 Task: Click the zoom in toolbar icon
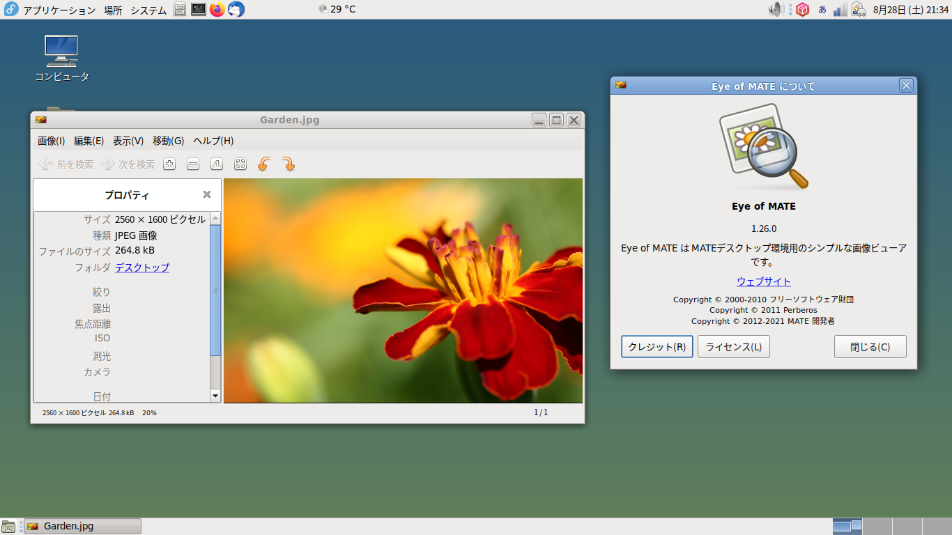tap(169, 164)
